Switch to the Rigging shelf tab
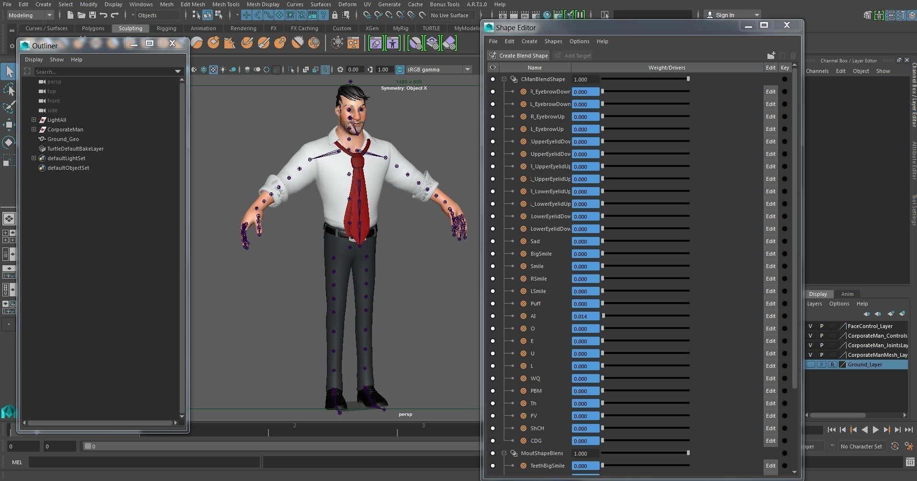 (166, 28)
